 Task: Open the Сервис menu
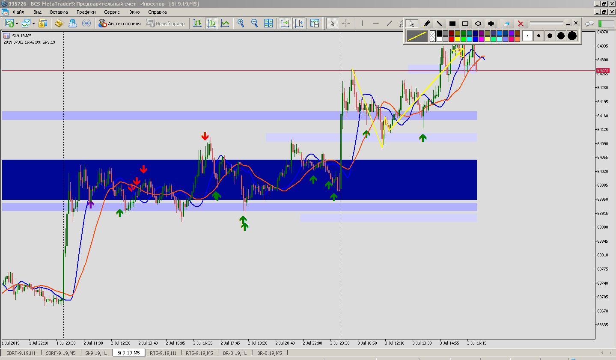(112, 12)
